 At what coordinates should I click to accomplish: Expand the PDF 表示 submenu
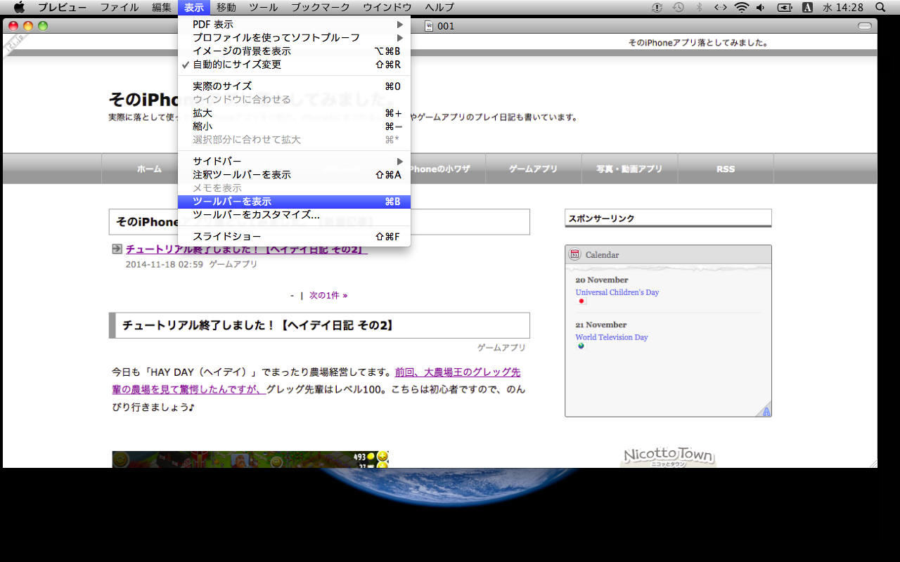(295, 25)
